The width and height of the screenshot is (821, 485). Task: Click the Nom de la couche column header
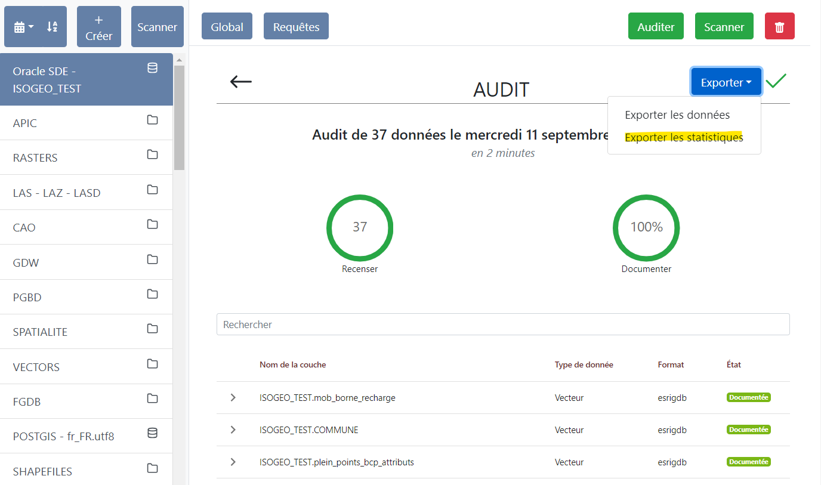(292, 364)
